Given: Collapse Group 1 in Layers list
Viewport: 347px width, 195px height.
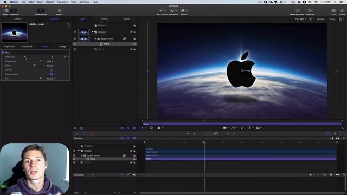Looking at the screenshot, I should [x=93, y=32].
